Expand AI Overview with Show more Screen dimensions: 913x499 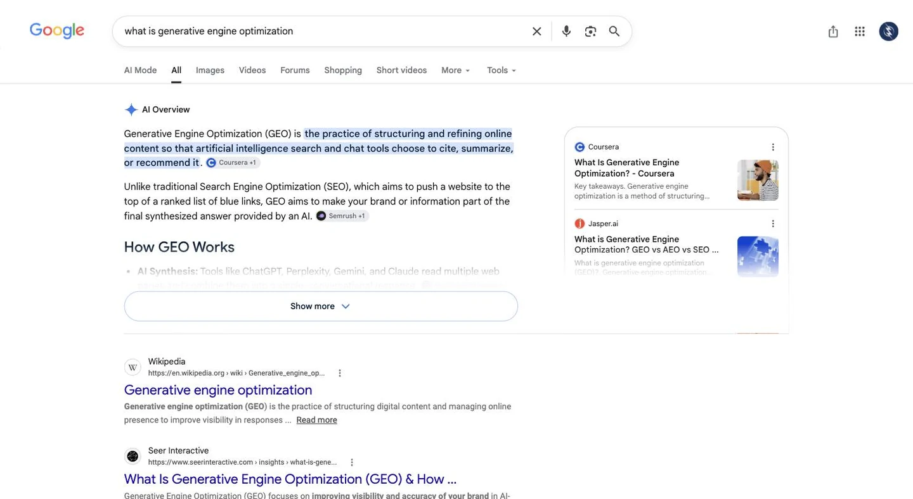pos(321,306)
